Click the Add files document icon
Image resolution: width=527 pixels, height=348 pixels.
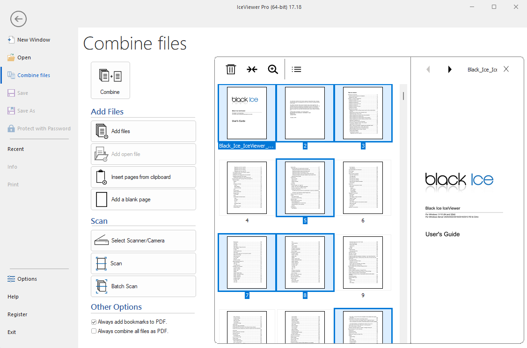(x=102, y=131)
